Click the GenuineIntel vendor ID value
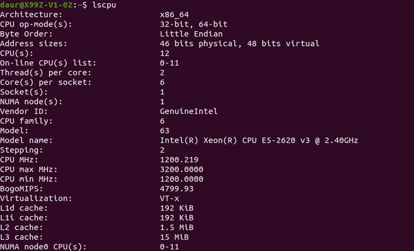The image size is (414, 251). click(189, 111)
